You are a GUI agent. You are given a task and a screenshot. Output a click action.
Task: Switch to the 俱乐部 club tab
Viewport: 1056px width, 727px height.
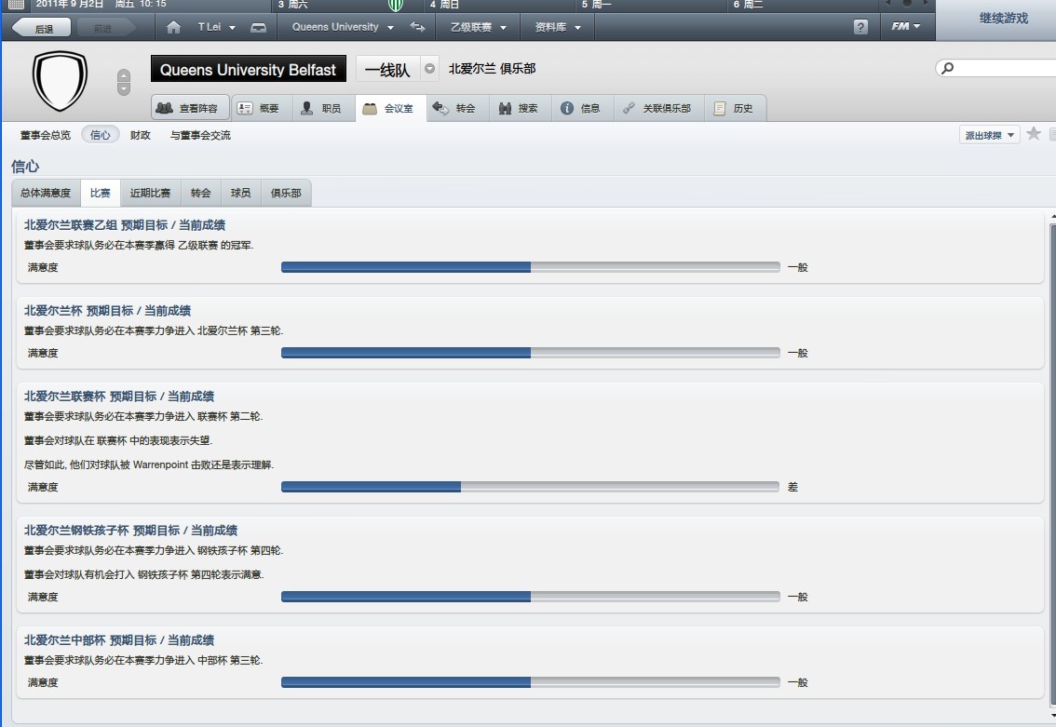click(286, 194)
